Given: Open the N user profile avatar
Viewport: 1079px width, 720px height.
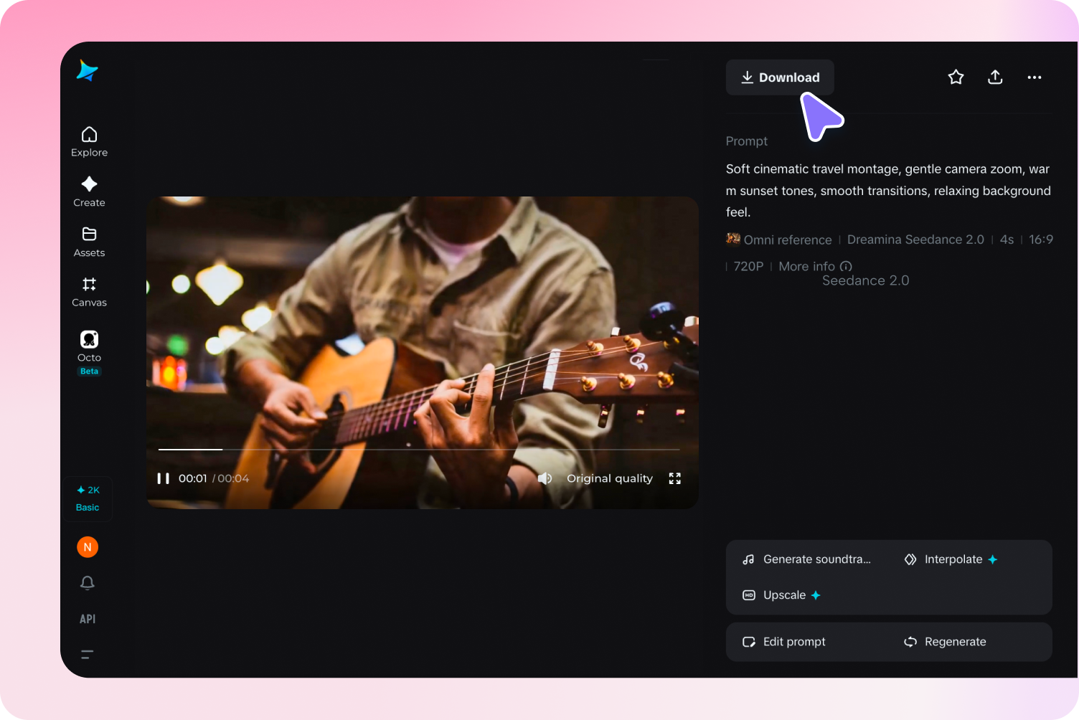Looking at the screenshot, I should pyautogui.click(x=88, y=547).
